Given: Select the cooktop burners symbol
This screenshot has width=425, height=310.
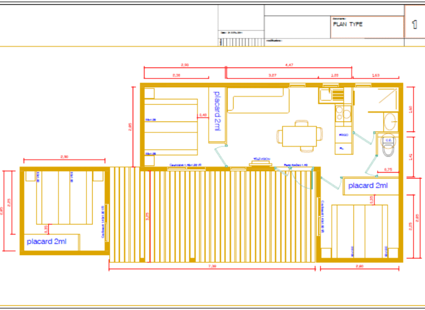Looking at the screenshot, I should (343, 113).
